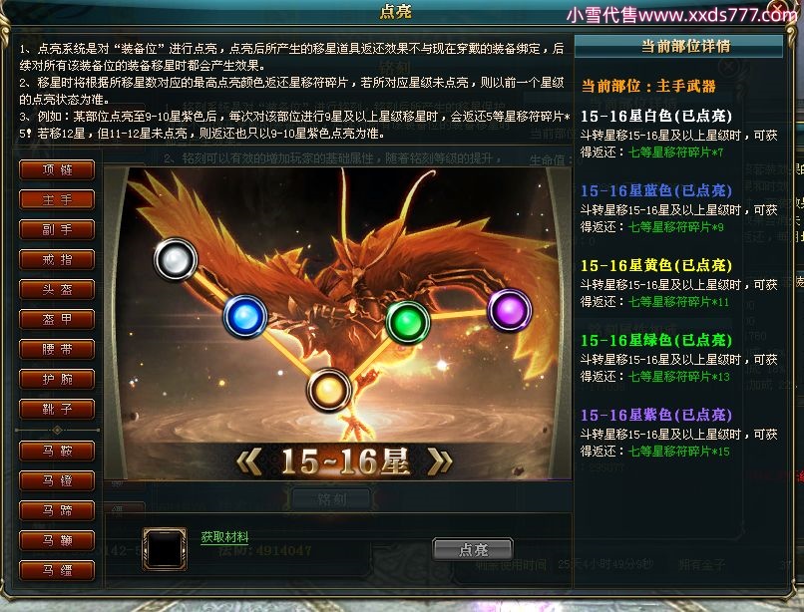The width and height of the screenshot is (804, 612).
Task: Open the 获取材料 link
Action: (224, 537)
